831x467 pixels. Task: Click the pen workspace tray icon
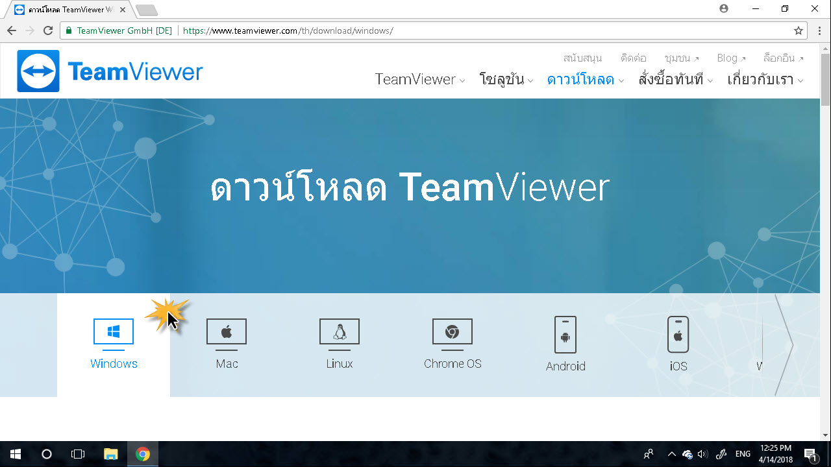[x=721, y=454]
